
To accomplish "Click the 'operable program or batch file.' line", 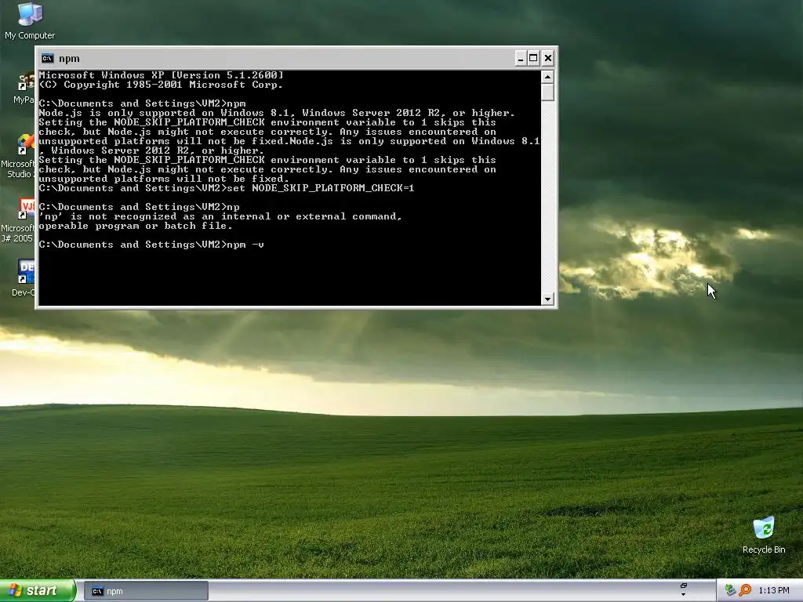I will pyautogui.click(x=136, y=226).
